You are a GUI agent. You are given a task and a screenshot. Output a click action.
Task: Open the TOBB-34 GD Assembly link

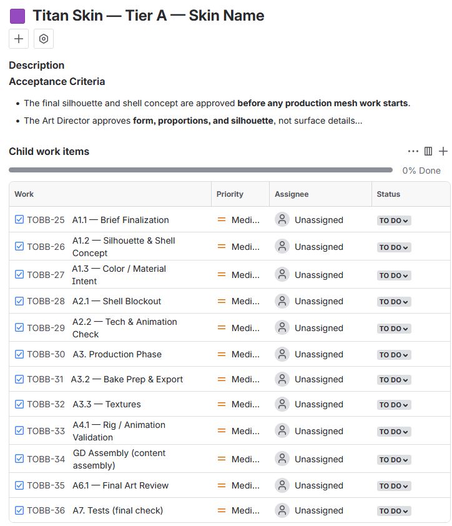(119, 459)
